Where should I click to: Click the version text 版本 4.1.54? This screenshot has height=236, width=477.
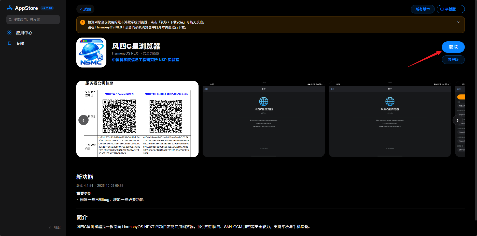tap(85, 186)
